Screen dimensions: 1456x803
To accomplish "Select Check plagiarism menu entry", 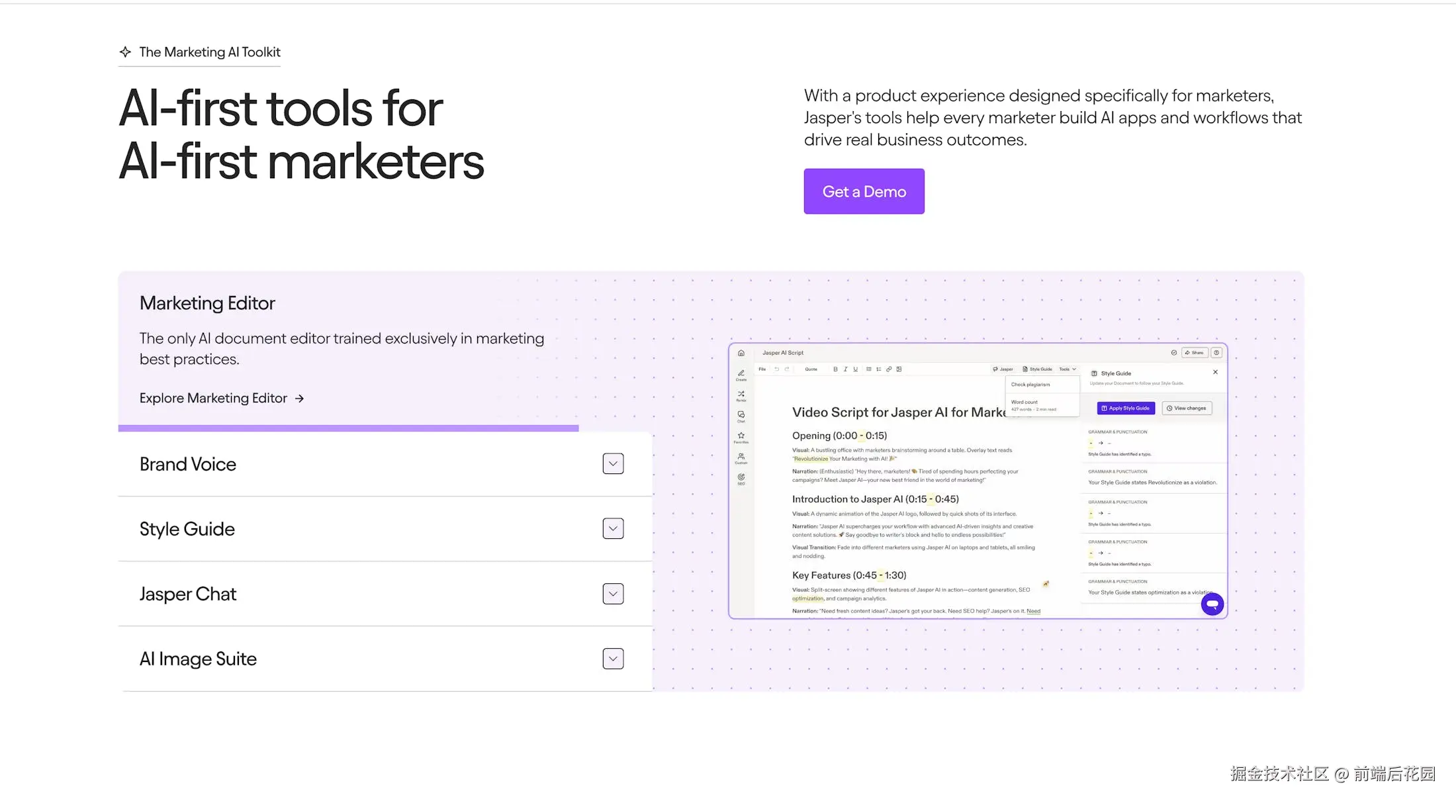I will tap(1030, 385).
